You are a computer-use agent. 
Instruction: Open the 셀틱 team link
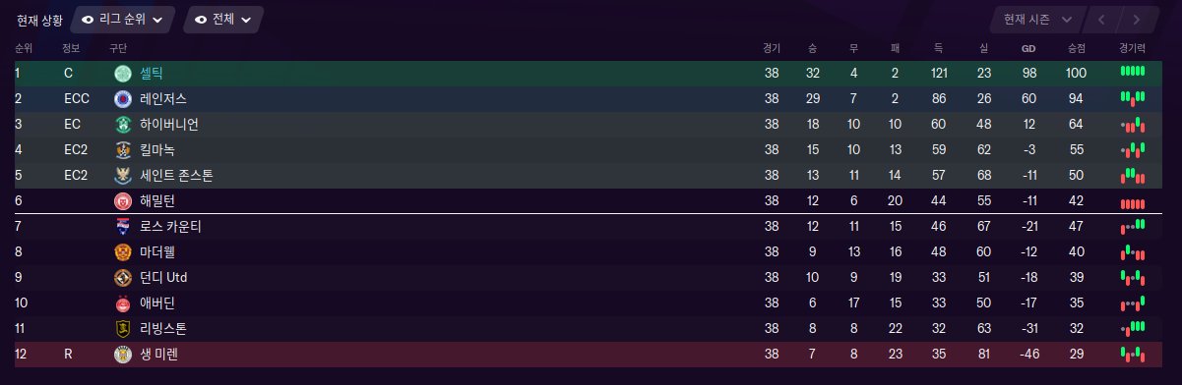152,74
